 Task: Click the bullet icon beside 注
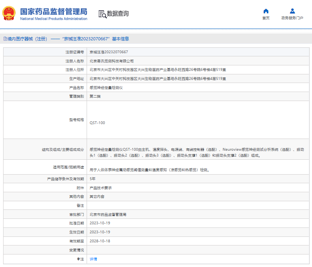78,259
